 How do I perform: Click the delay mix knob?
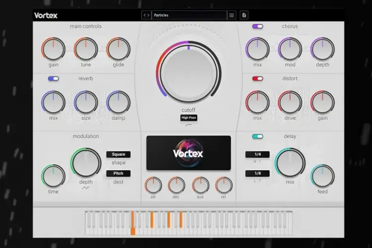tap(290, 163)
